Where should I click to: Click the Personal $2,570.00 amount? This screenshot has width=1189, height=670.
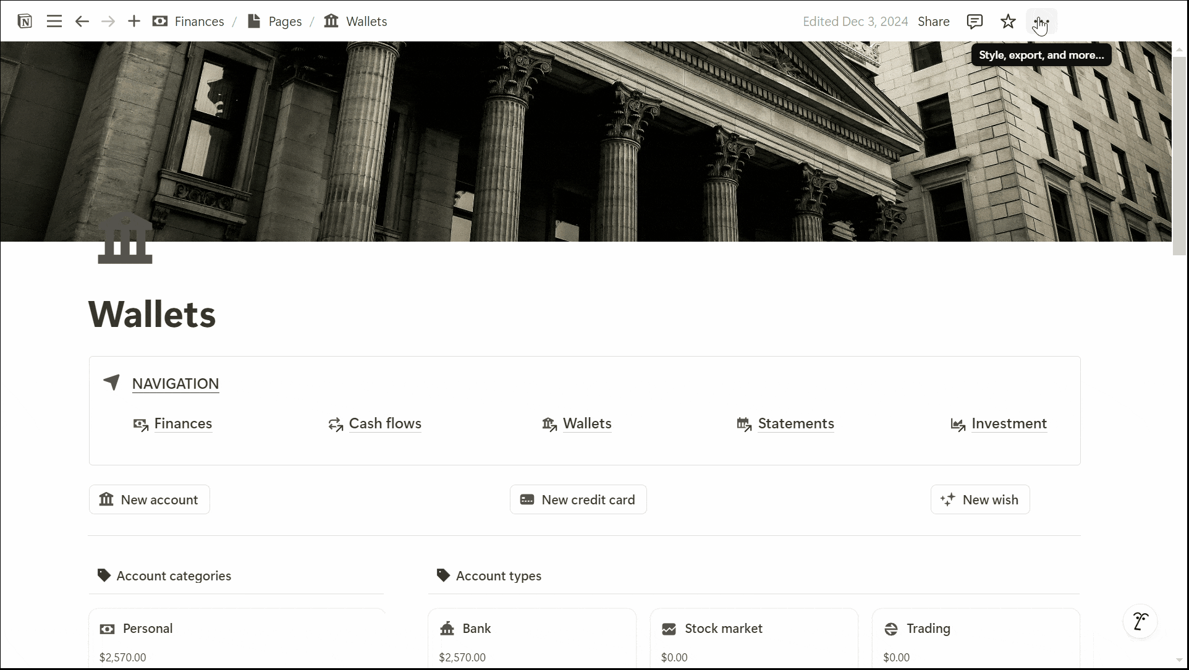pyautogui.click(x=123, y=658)
